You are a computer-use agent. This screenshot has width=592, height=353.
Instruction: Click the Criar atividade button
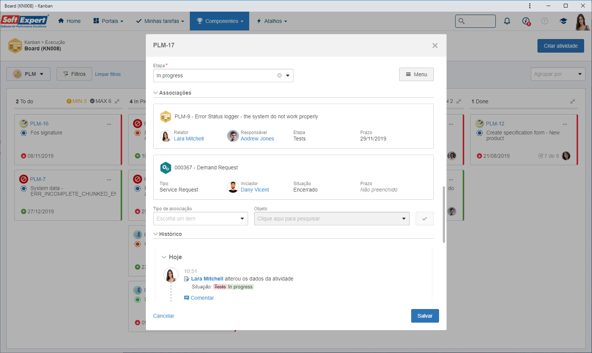(x=560, y=46)
